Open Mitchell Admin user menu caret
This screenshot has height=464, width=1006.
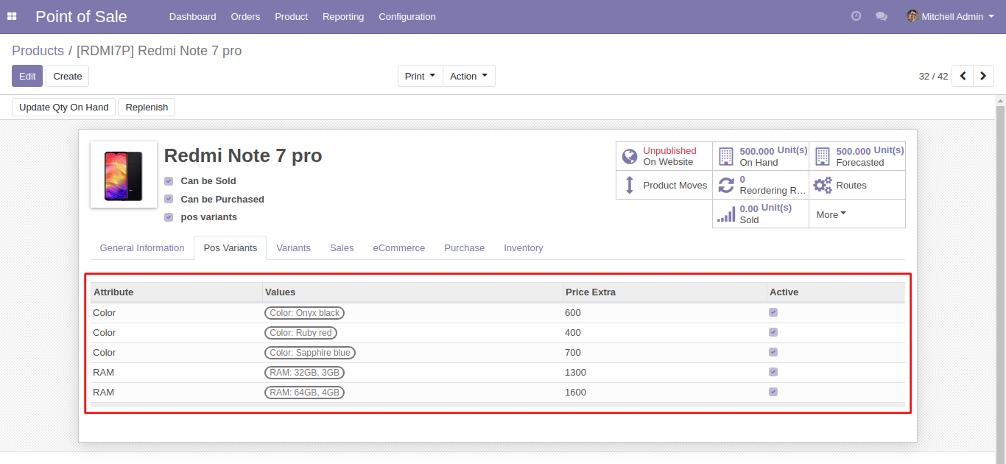[x=991, y=16]
